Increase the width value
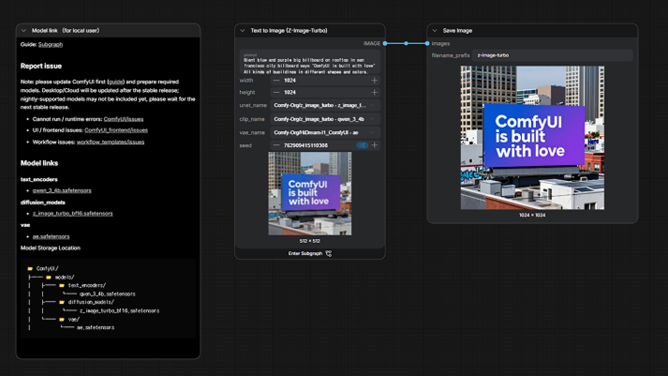668x376 pixels. (x=374, y=80)
